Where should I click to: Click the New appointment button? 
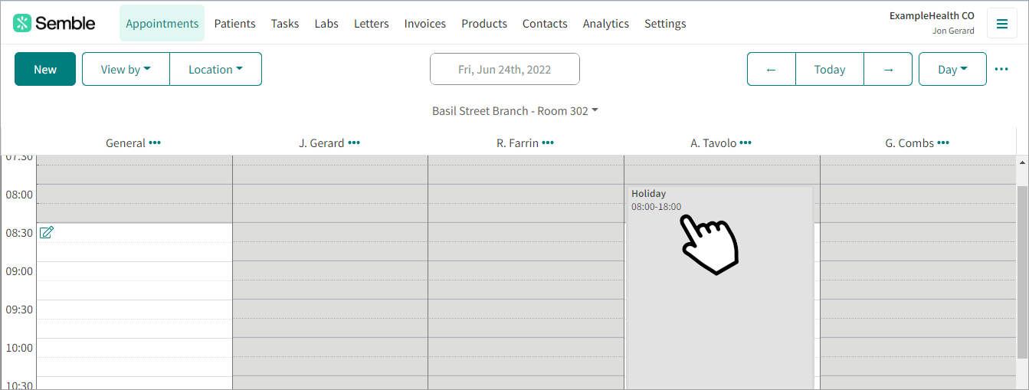pyautogui.click(x=45, y=69)
